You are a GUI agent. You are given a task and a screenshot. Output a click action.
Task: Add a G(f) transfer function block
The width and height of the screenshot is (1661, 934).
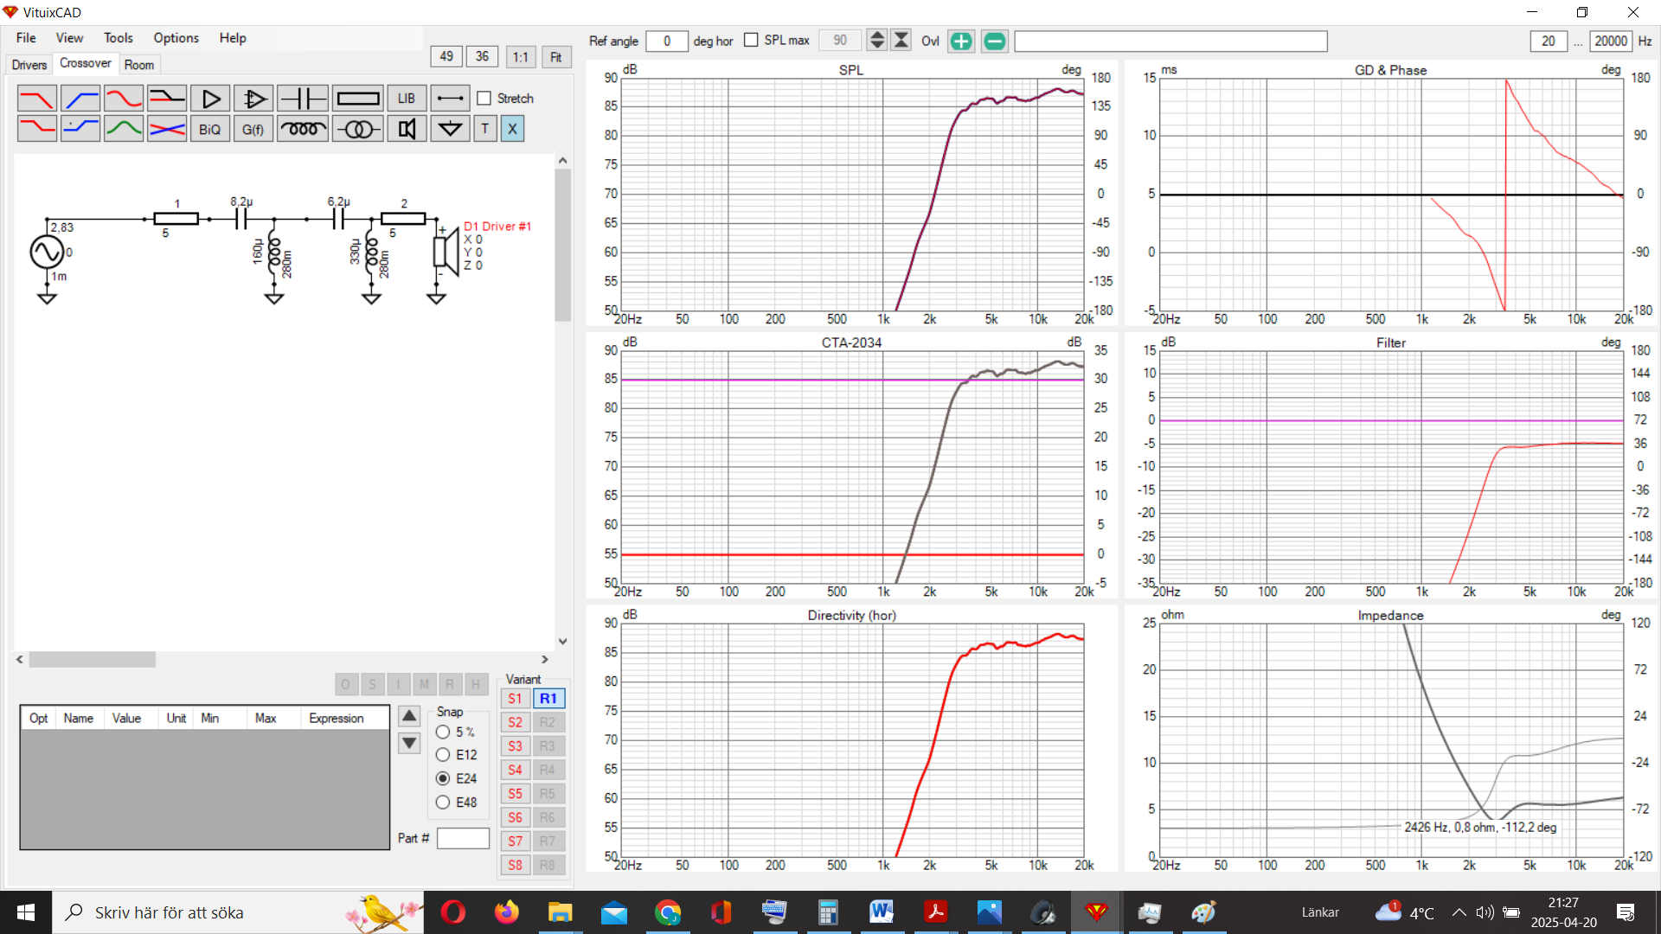[x=253, y=129]
